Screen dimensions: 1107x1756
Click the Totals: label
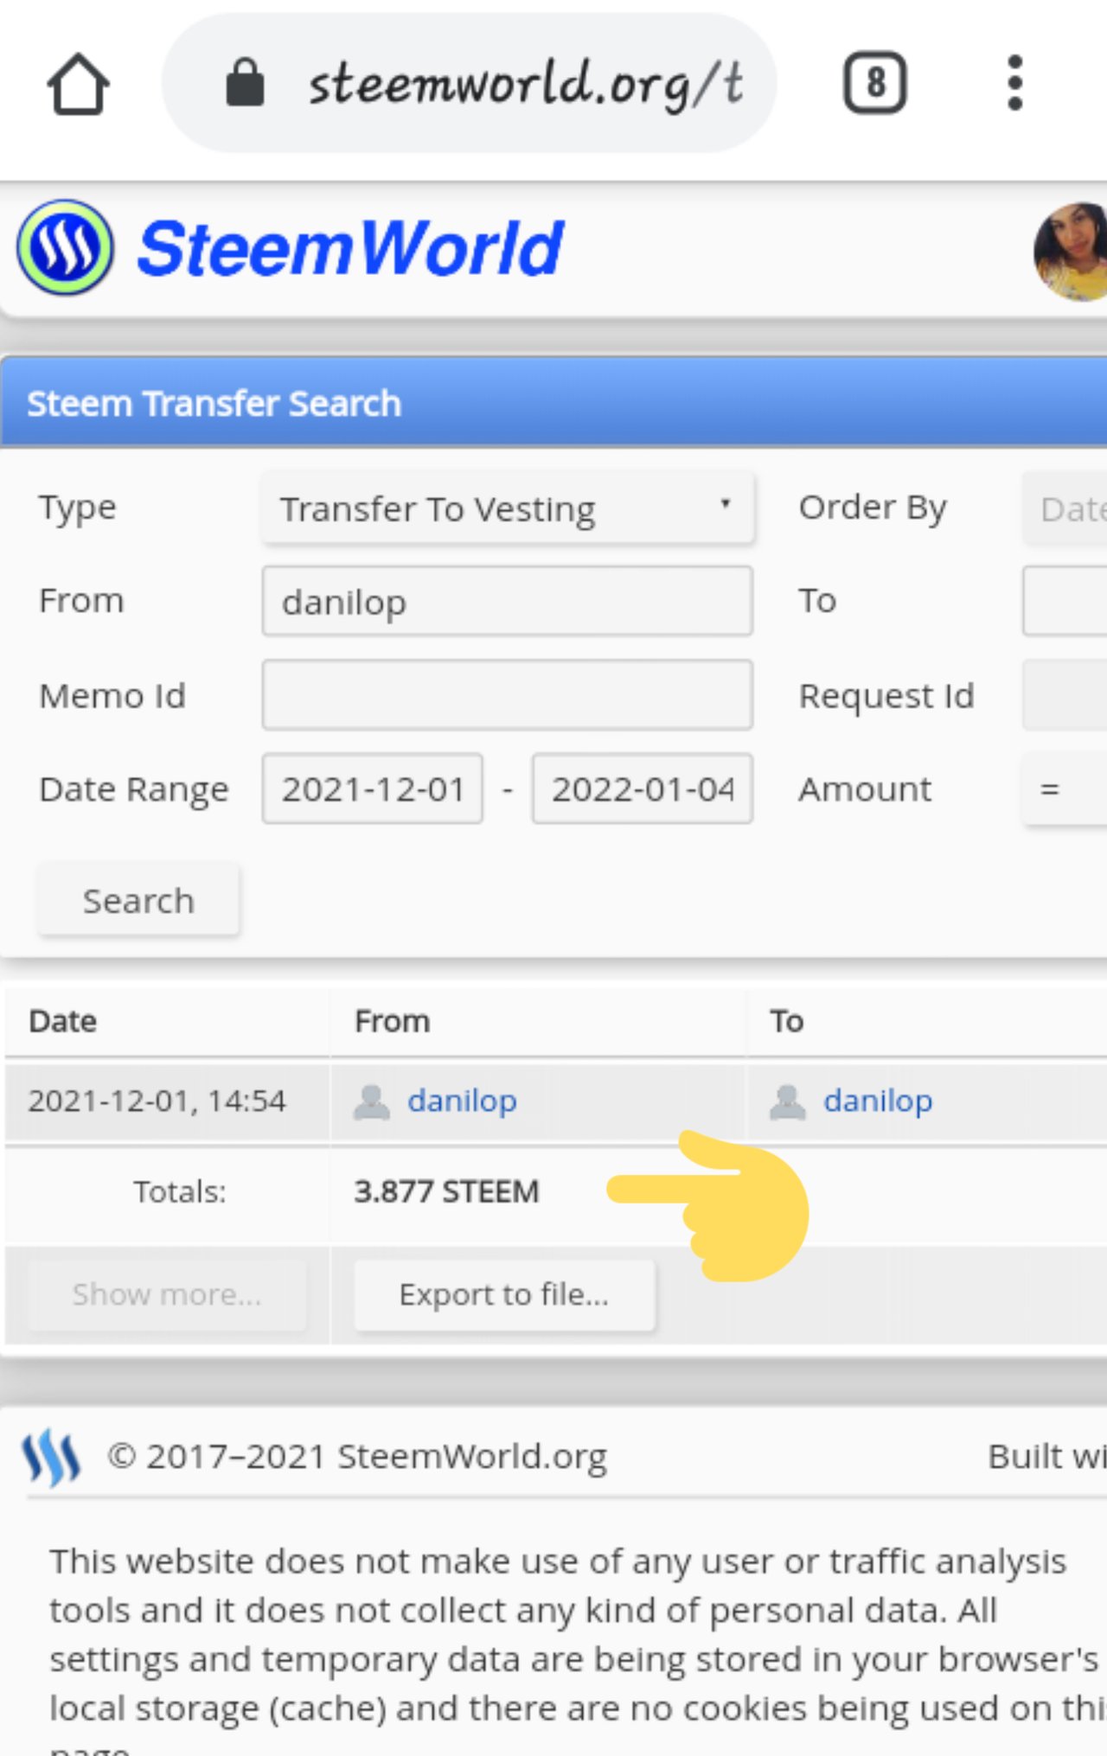179,1191
